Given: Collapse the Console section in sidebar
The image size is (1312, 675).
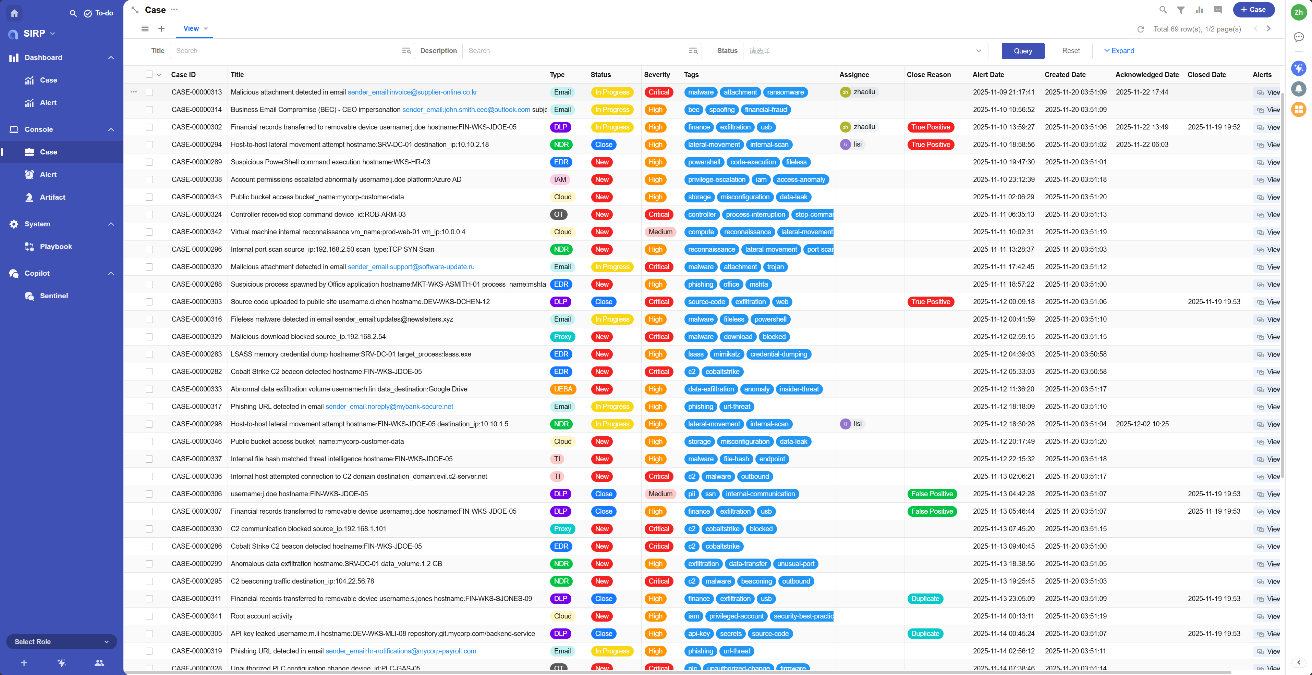Looking at the screenshot, I should pos(110,129).
